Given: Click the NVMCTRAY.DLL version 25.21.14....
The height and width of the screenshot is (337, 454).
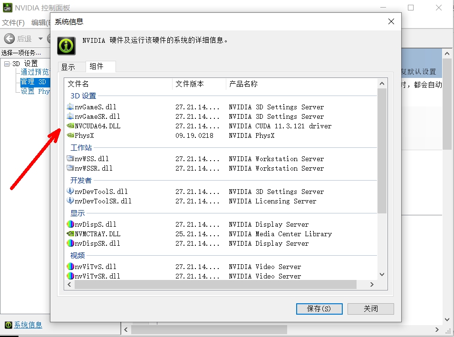Looking at the screenshot, I should [197, 234].
